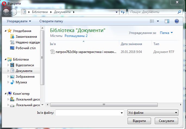Viewport: 186px width, 129px height.
Task: Select Бібліотеки in the address bar path
Action: [40, 12]
